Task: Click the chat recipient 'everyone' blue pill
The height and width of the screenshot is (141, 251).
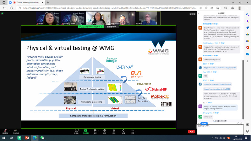Action: (x=204, y=123)
